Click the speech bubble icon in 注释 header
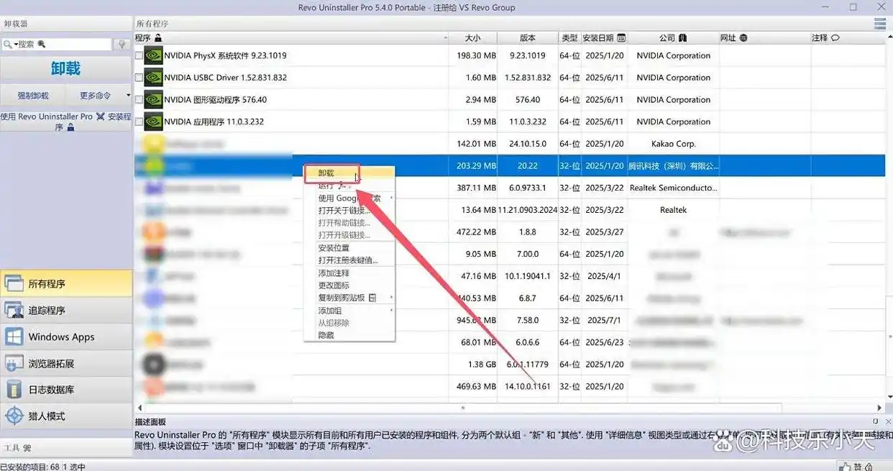Viewport: 893px width, 471px height. (x=835, y=38)
